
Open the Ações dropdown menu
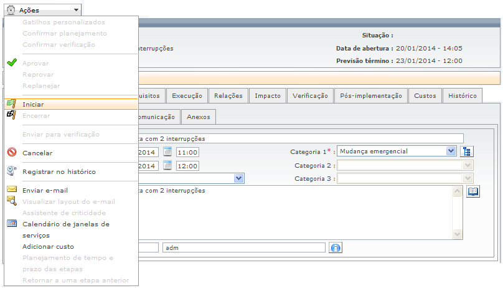(x=42, y=10)
